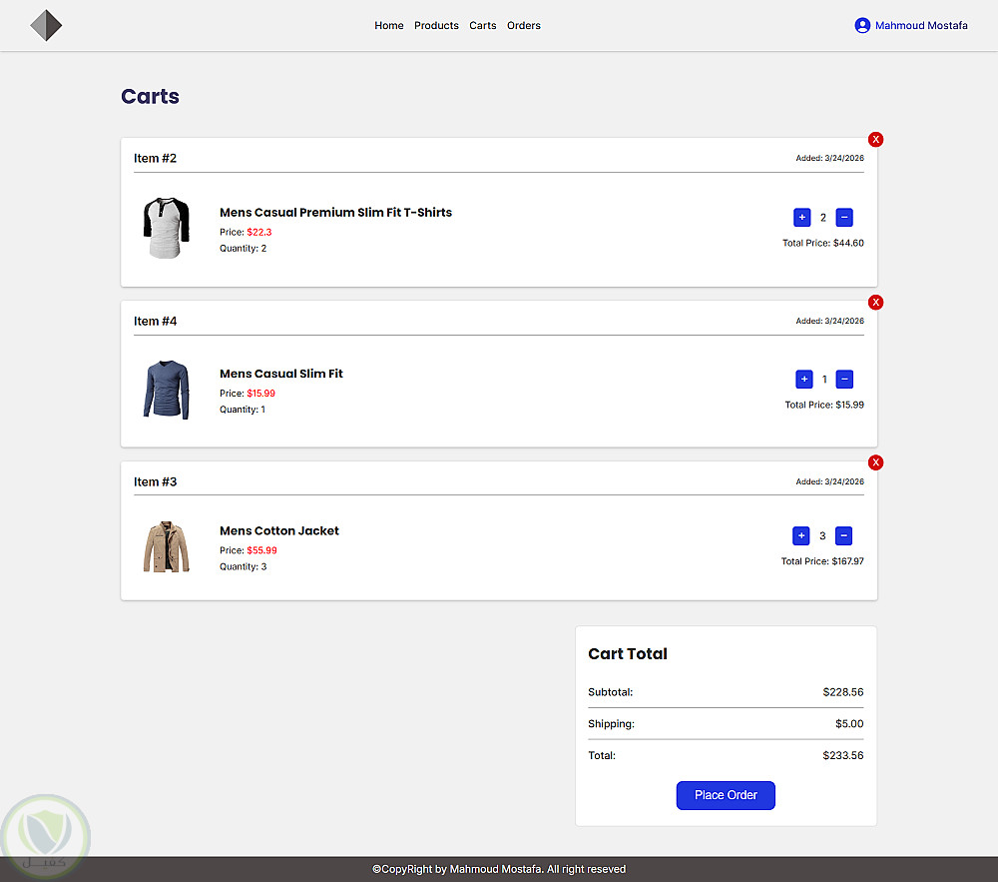Click the Item #3 heading
Viewport: 998px width, 882px height.
pos(155,482)
